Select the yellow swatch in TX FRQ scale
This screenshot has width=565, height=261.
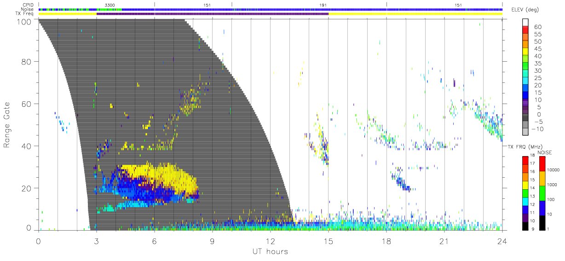[x=526, y=185]
